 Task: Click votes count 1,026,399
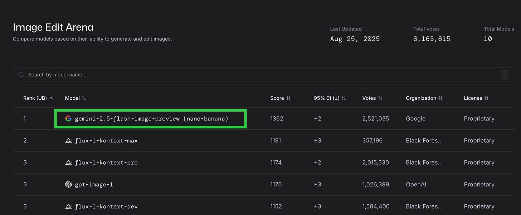pos(375,184)
